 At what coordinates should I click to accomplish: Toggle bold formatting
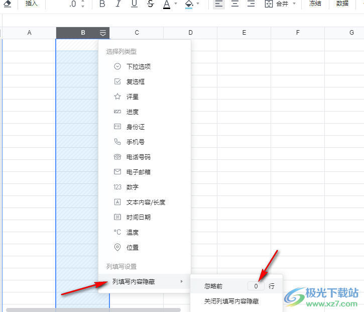click(102, 4)
